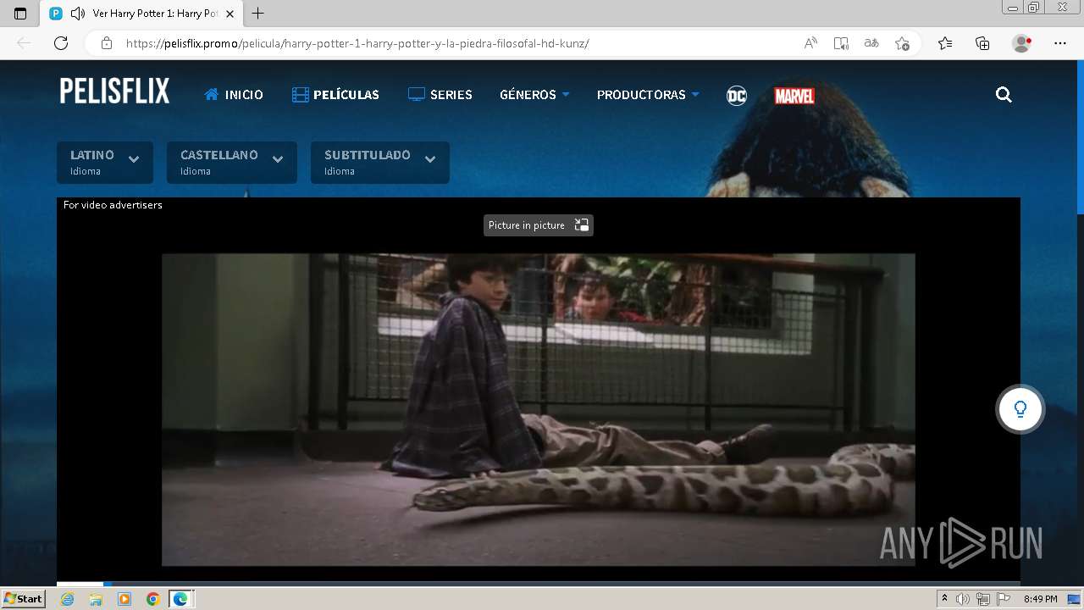Image resolution: width=1084 pixels, height=610 pixels.
Task: Launch Chrome from taskbar
Action: pyautogui.click(x=153, y=599)
